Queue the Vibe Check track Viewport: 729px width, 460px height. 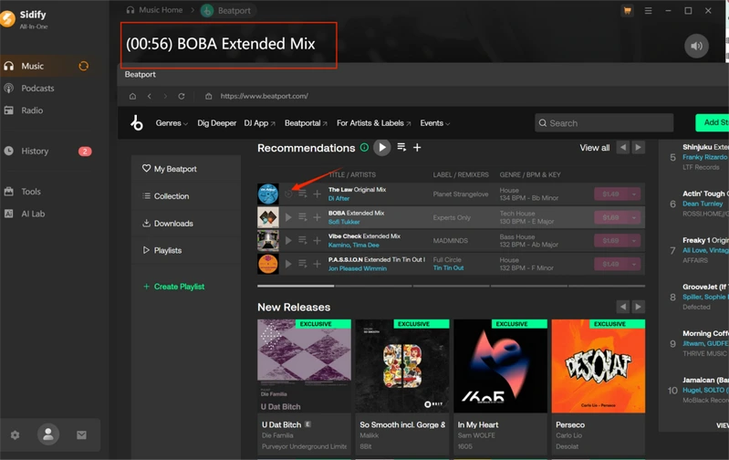pyautogui.click(x=303, y=240)
